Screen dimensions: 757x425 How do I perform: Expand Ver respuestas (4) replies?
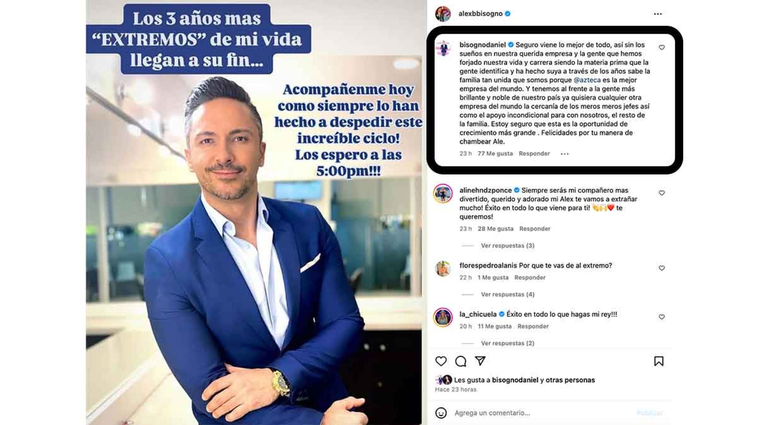tap(507, 294)
